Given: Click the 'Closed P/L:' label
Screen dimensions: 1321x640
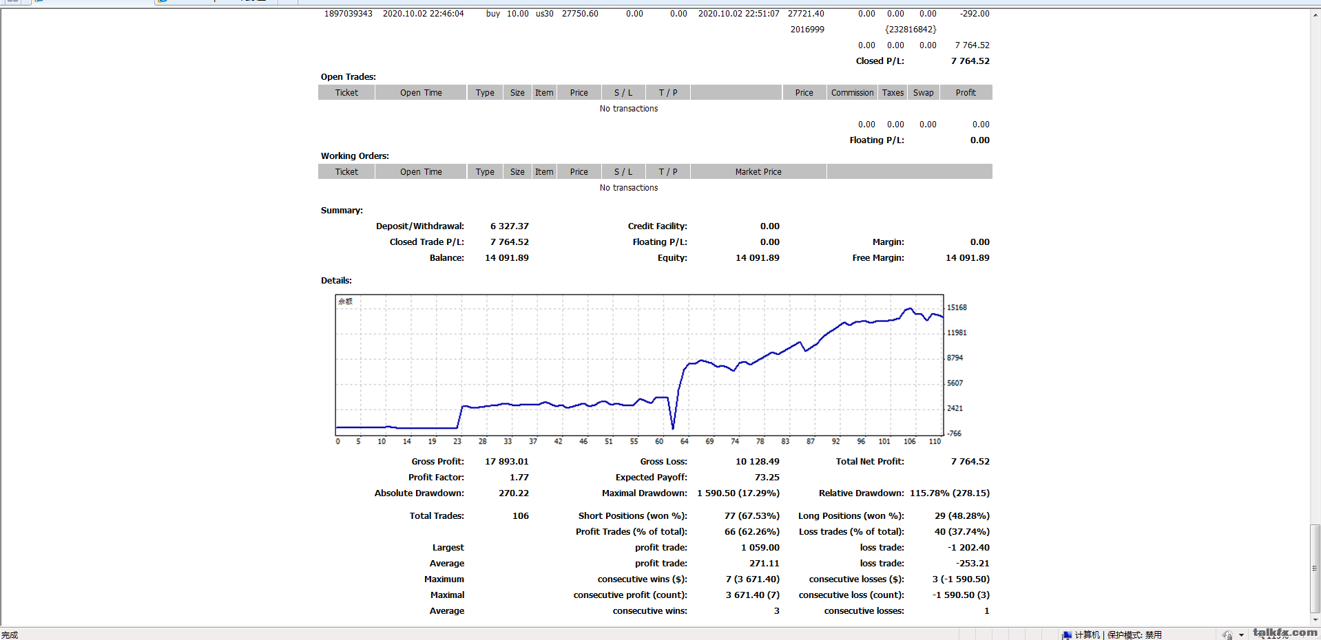Looking at the screenshot, I should (x=880, y=61).
